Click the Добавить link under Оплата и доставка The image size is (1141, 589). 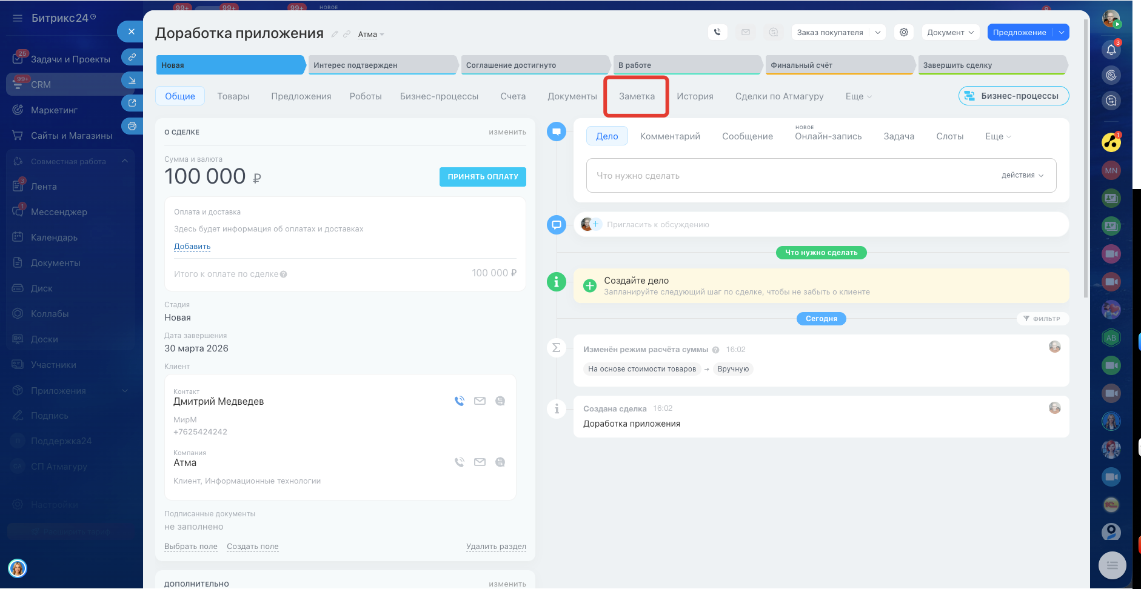click(x=192, y=247)
